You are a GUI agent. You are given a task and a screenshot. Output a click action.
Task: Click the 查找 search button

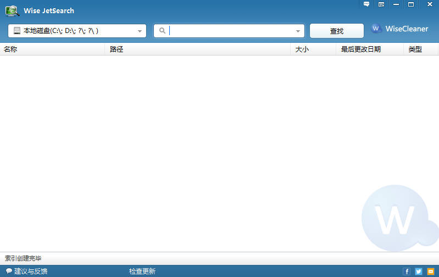pyautogui.click(x=336, y=31)
